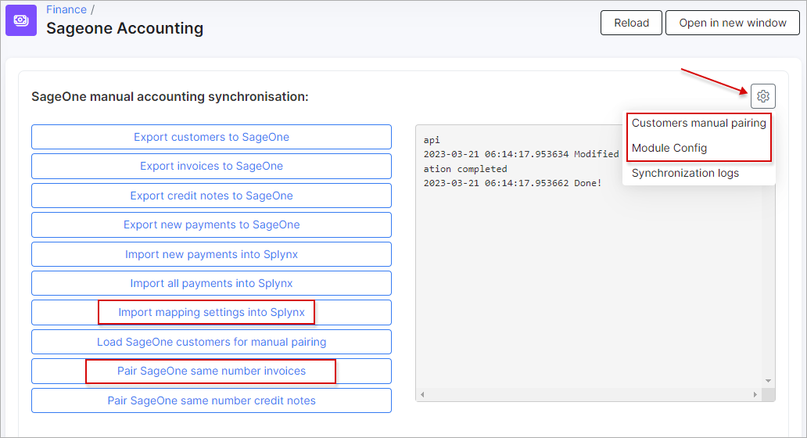Viewport: 807px width, 438px height.
Task: Click Export invoices to SageOne
Action: tap(211, 166)
